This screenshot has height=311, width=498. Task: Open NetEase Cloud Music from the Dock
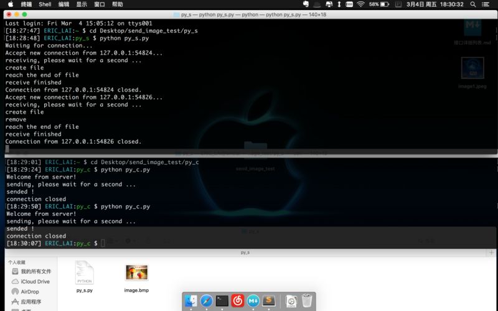point(238,300)
